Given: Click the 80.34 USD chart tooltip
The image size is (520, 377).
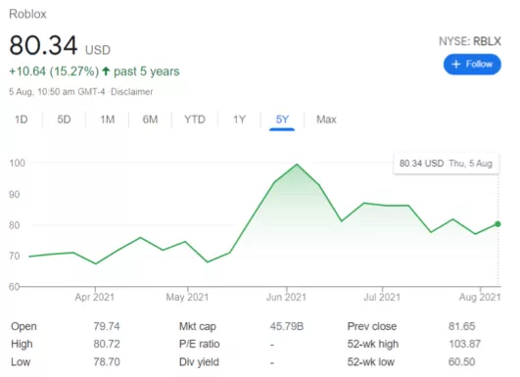Looking at the screenshot, I should pos(446,164).
